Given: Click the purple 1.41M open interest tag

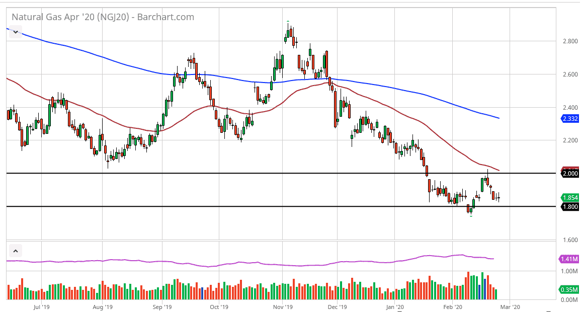Looking at the screenshot, I should click(x=570, y=259).
